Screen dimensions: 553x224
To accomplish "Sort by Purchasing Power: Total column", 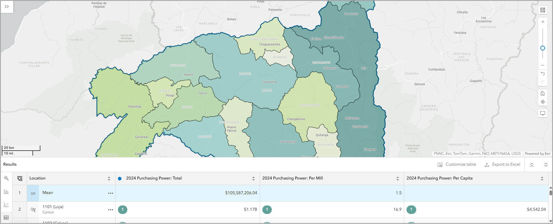I will [x=254, y=179].
